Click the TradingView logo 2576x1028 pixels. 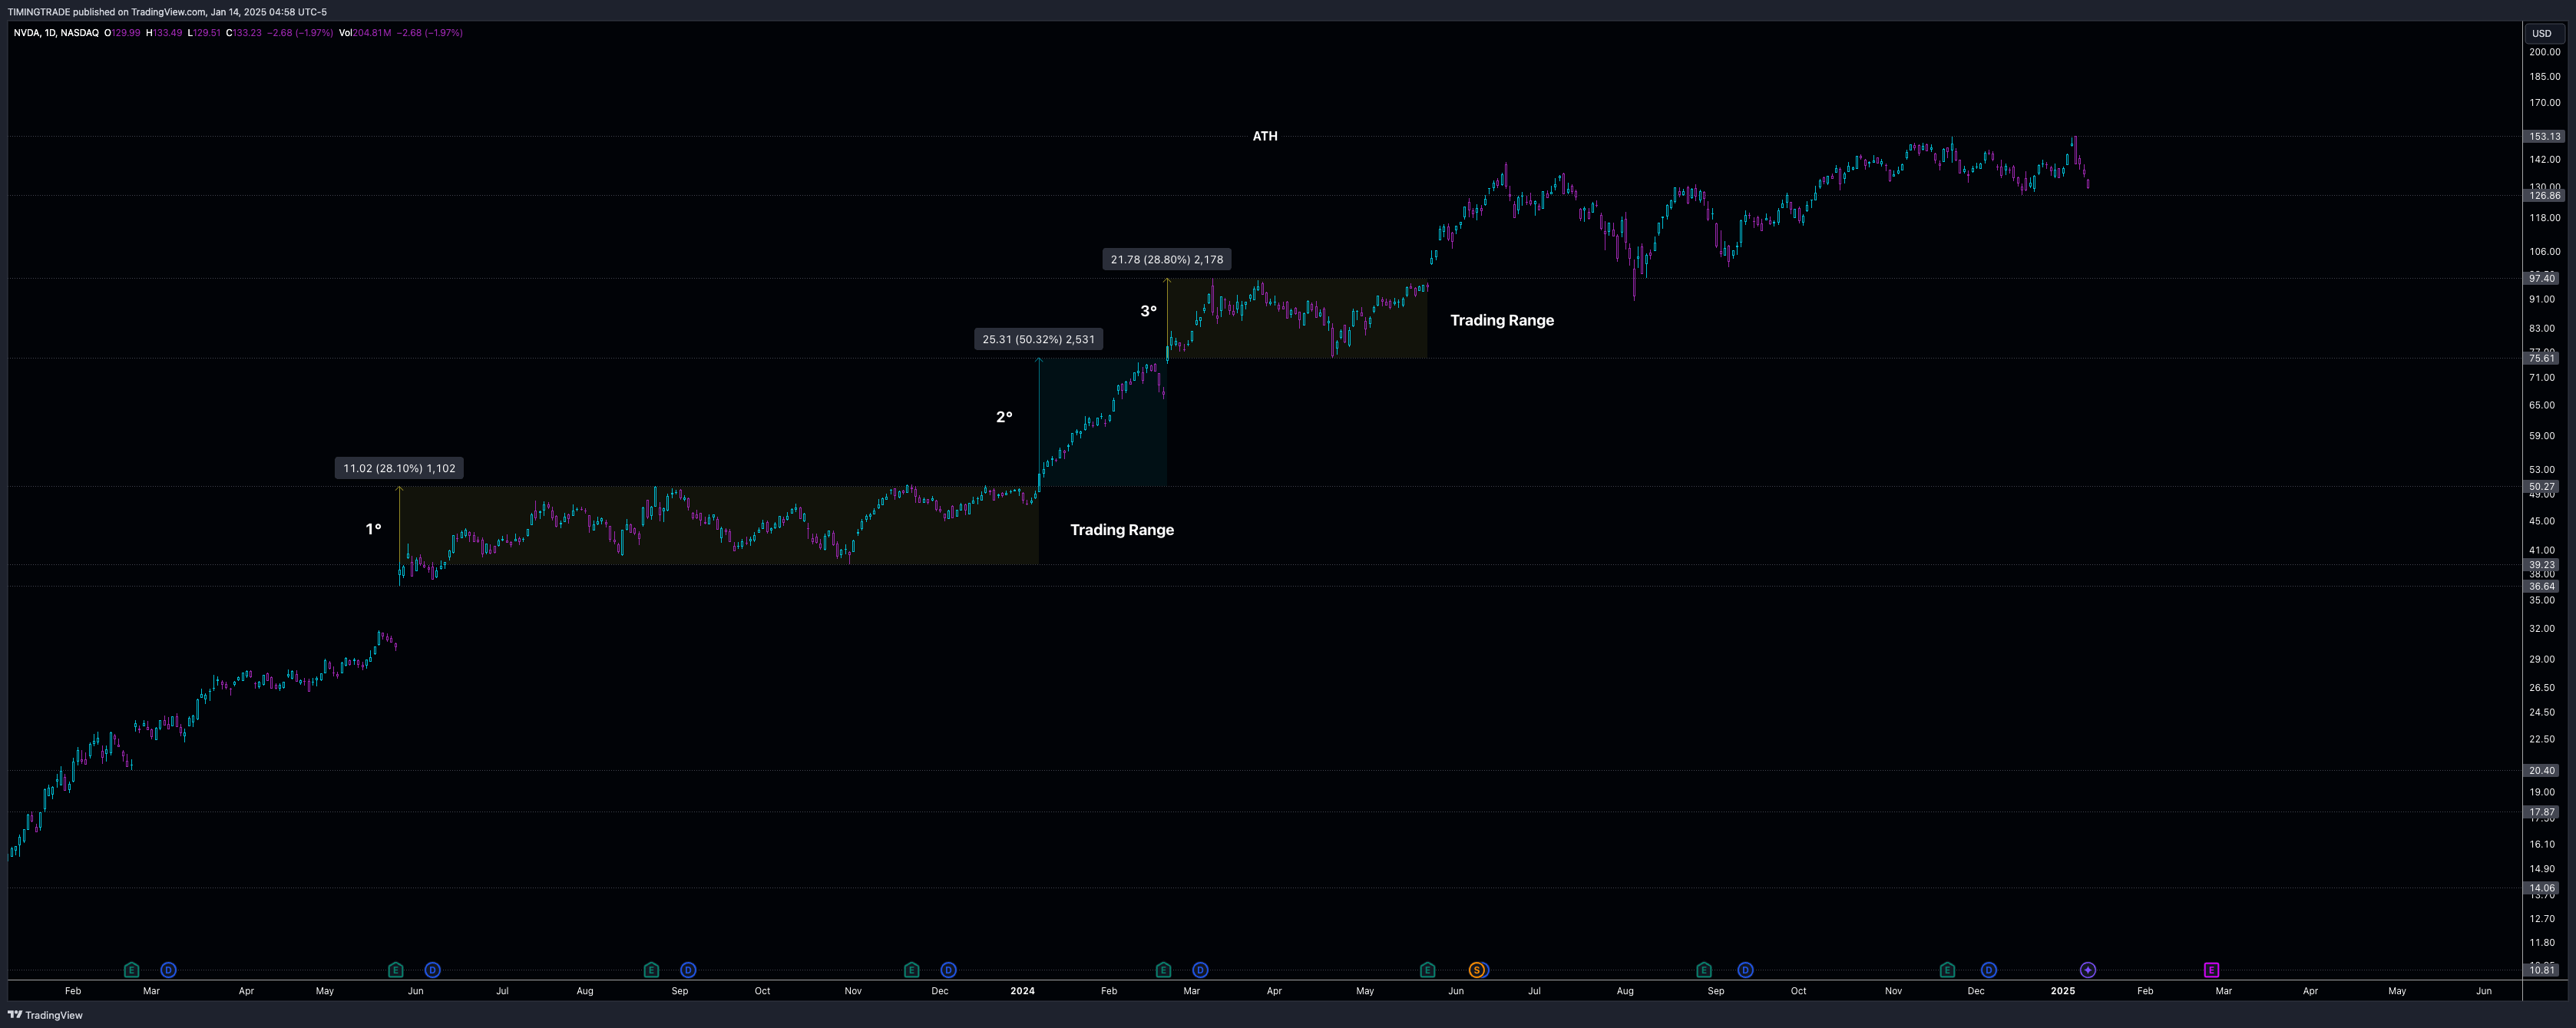click(45, 1015)
